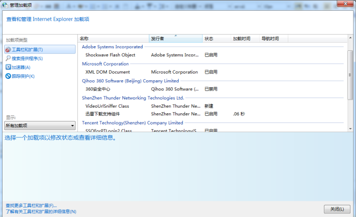Open 了解有关工具栏和扩展的详细信息 link
This screenshot has width=356, height=217.
(x=41, y=211)
